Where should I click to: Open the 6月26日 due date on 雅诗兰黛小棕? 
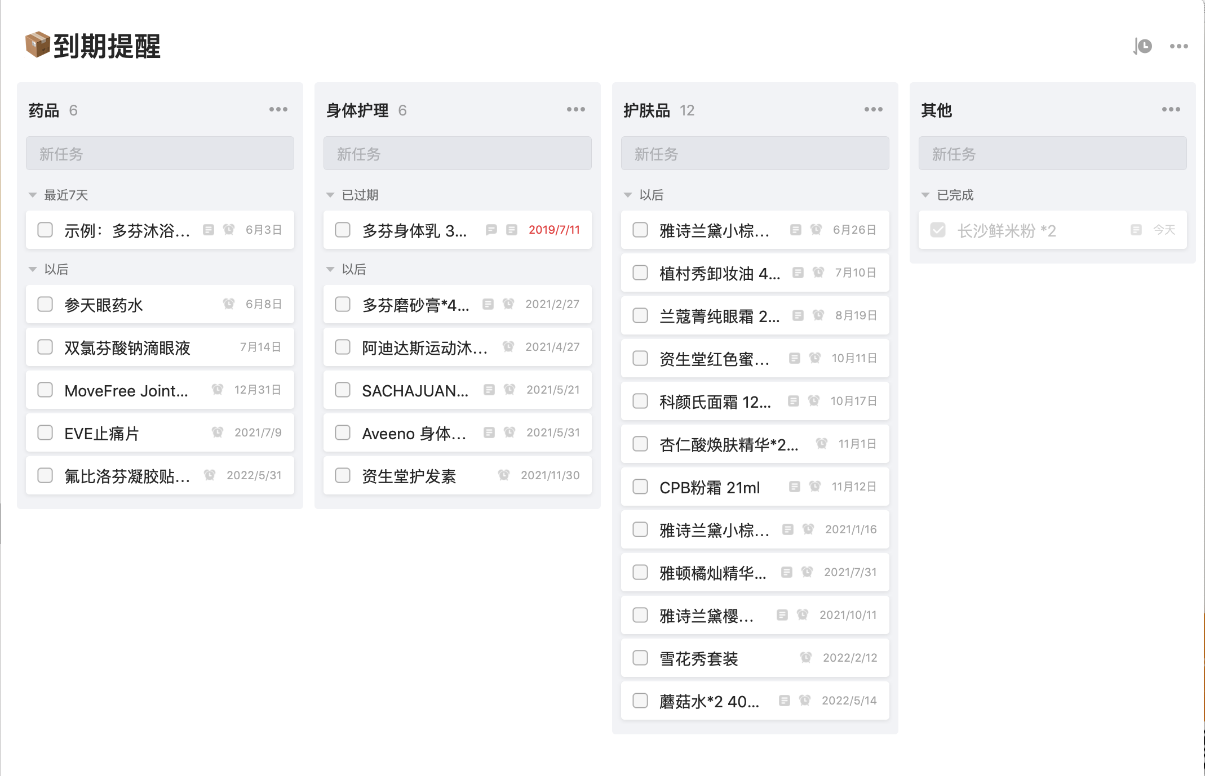click(854, 230)
